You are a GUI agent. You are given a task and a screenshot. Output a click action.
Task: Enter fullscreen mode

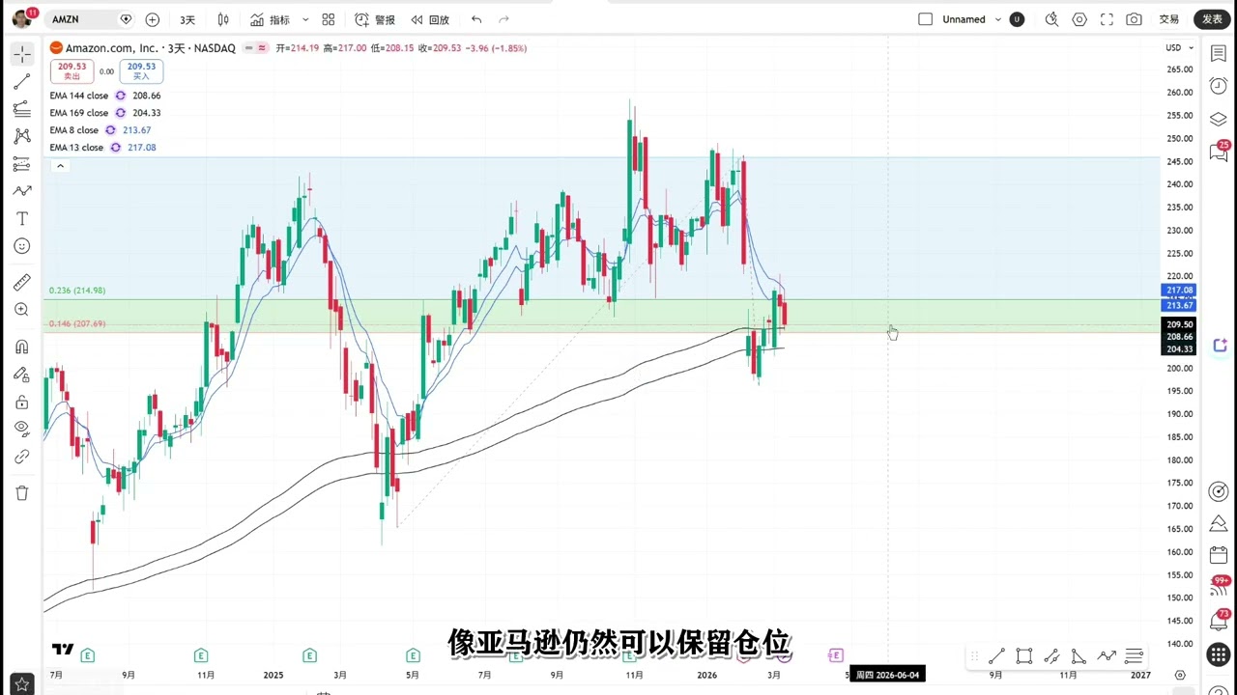(1107, 19)
